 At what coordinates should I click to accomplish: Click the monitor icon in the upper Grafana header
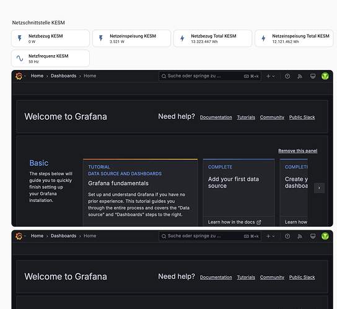[313, 76]
